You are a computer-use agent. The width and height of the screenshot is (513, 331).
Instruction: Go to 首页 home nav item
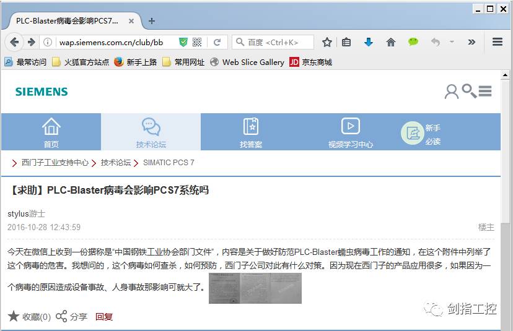(x=51, y=132)
